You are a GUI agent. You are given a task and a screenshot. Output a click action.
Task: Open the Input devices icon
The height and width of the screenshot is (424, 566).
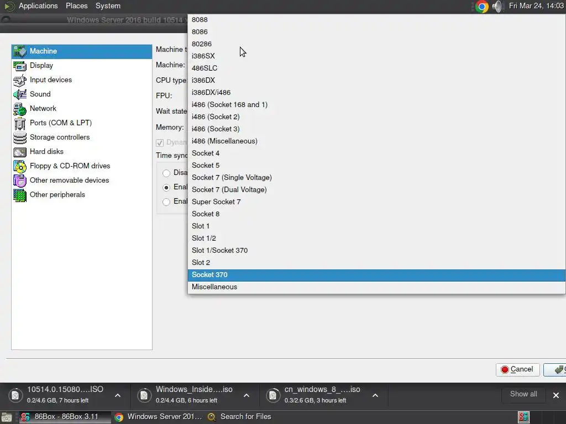[x=20, y=81]
